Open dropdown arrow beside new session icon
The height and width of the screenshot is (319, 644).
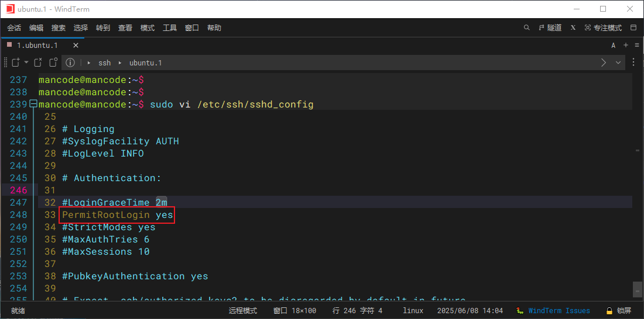(26, 63)
